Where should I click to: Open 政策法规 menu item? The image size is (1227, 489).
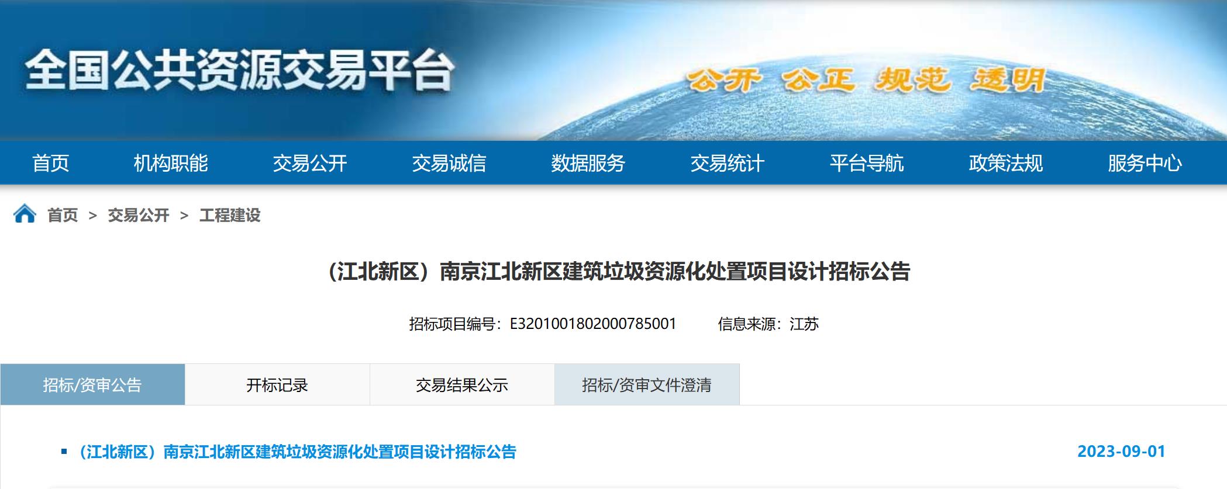(x=1006, y=163)
